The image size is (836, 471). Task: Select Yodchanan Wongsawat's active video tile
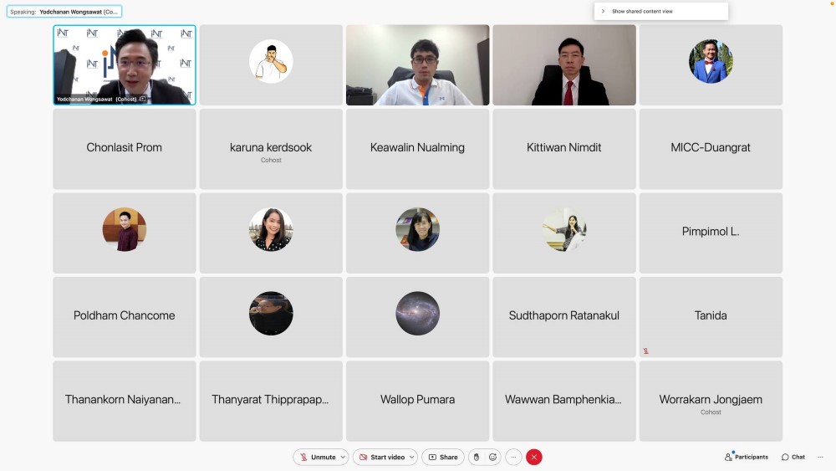point(125,64)
